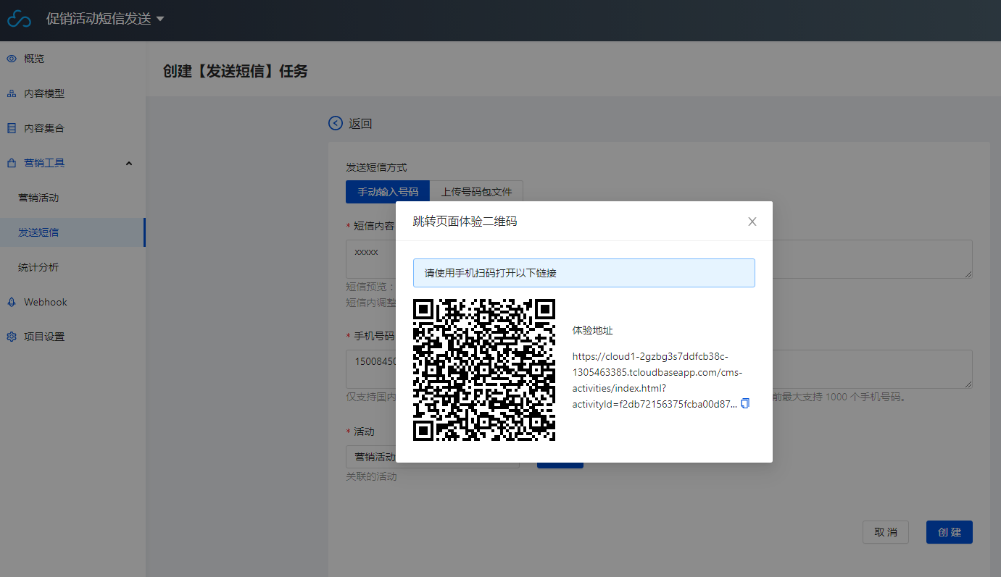Open the 活动 selection dropdown
This screenshot has width=1001, height=577.
pyautogui.click(x=433, y=457)
